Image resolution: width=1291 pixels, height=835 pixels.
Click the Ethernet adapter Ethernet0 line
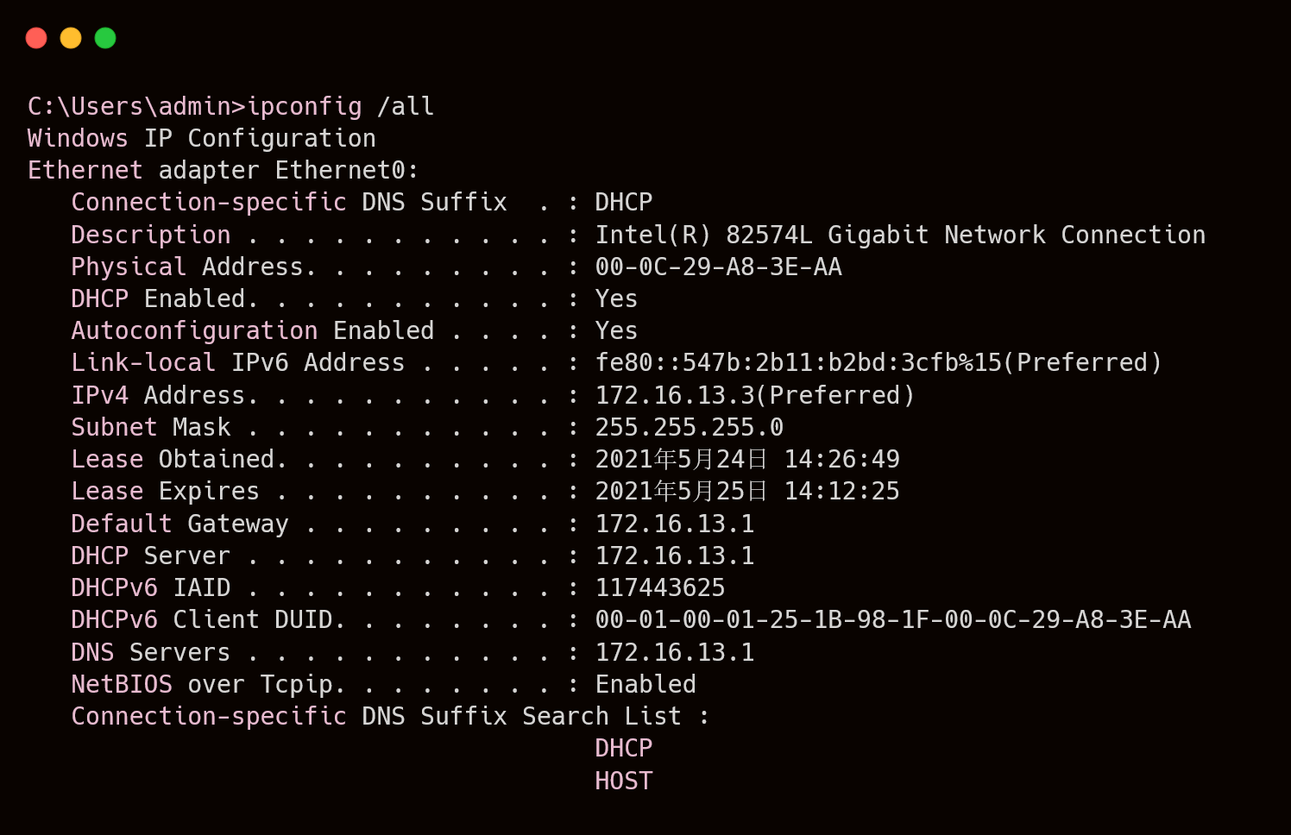click(224, 170)
